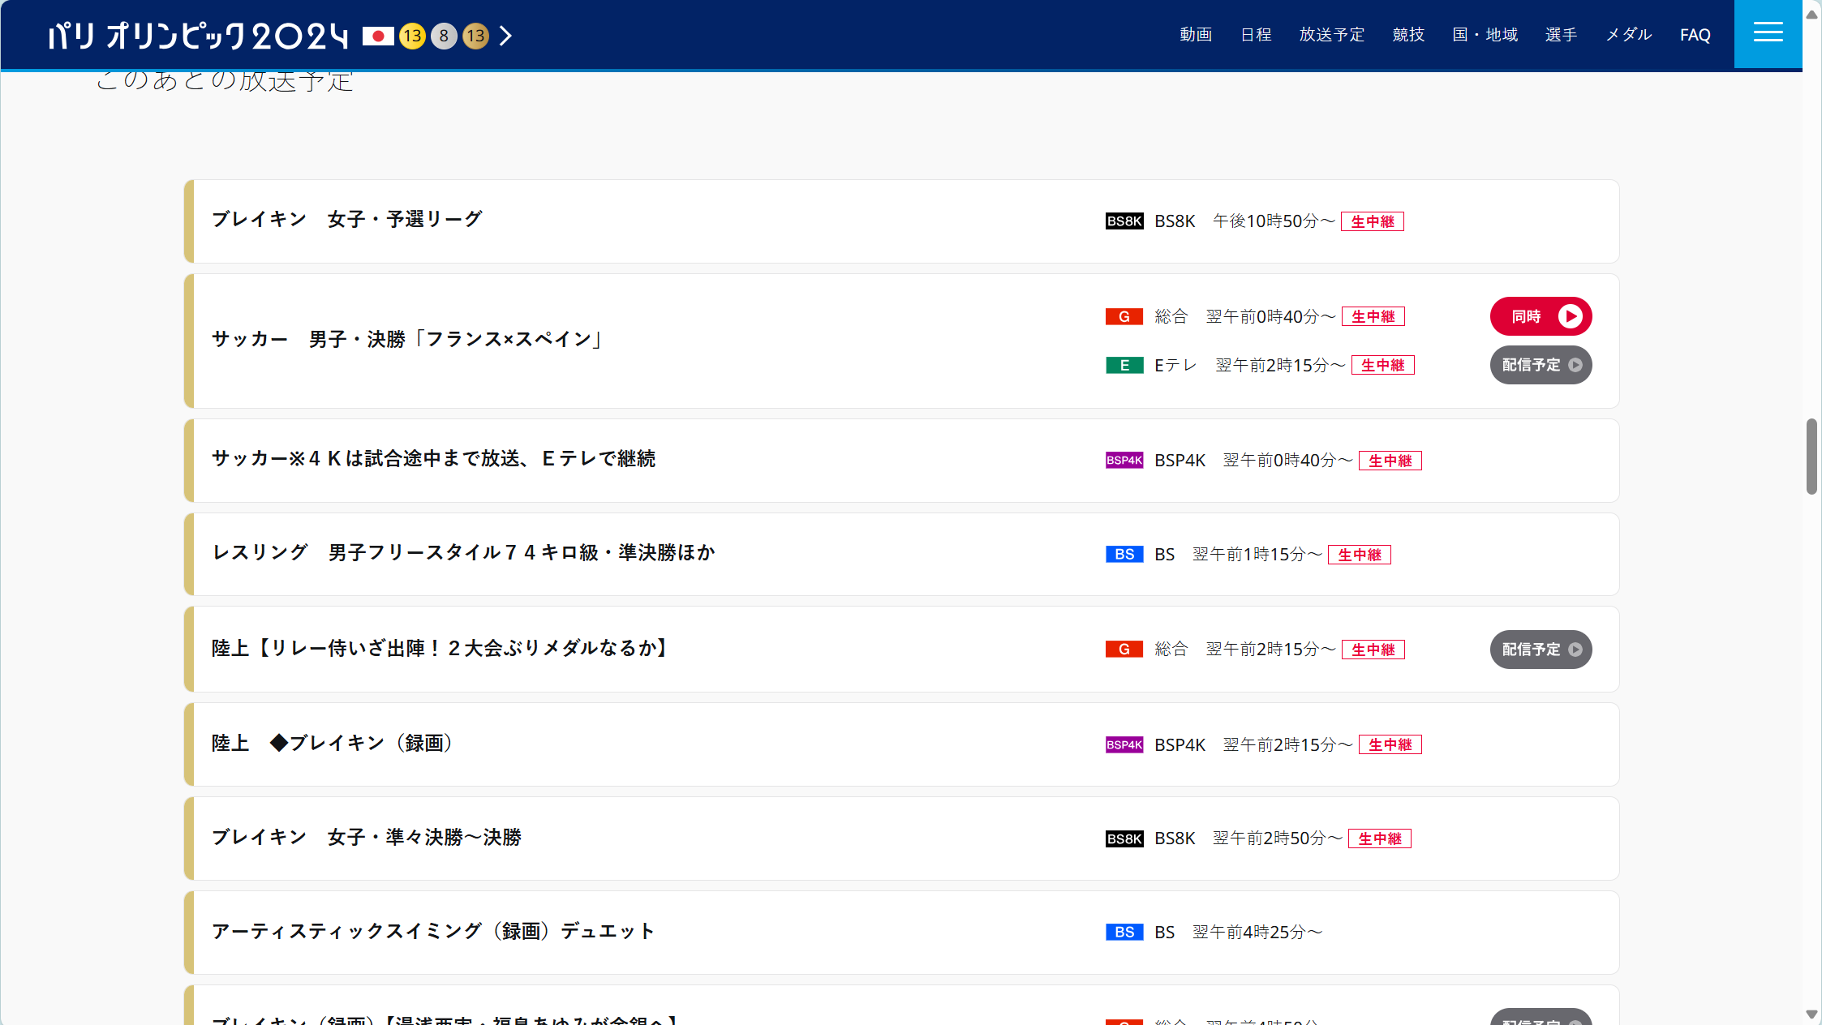Open the hamburger menu button

pyautogui.click(x=1768, y=34)
